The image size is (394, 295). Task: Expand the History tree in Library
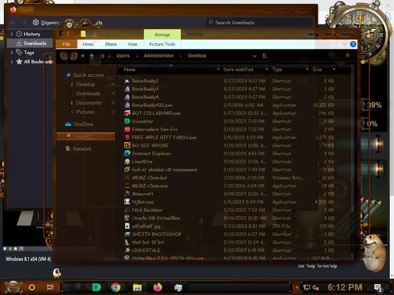12,34
